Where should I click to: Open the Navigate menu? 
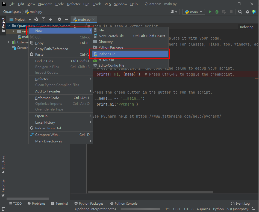tap(45, 4)
